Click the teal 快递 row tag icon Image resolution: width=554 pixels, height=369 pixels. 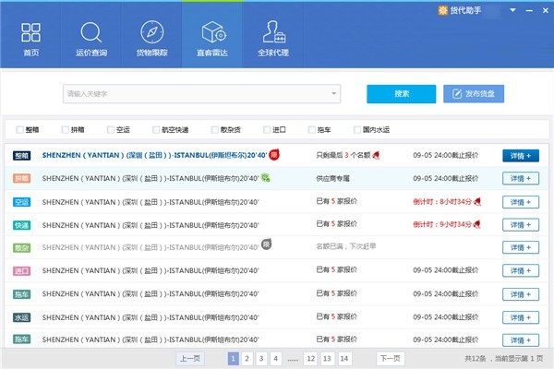22,225
